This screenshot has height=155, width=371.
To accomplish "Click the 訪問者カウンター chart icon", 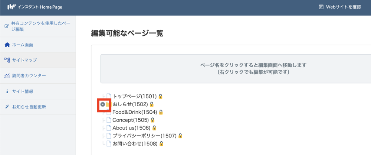I will click(x=7, y=76).
